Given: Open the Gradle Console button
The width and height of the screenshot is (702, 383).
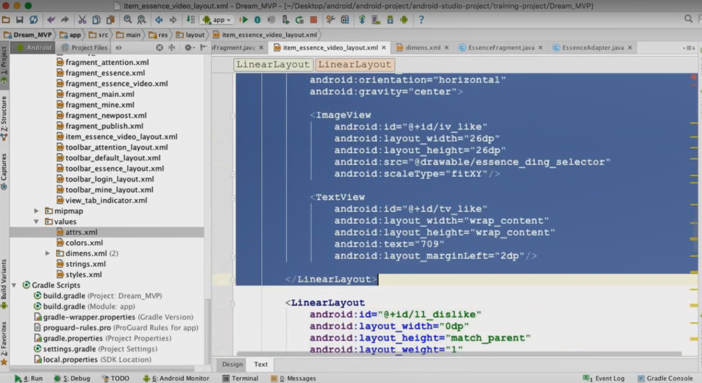Looking at the screenshot, I should 665,379.
